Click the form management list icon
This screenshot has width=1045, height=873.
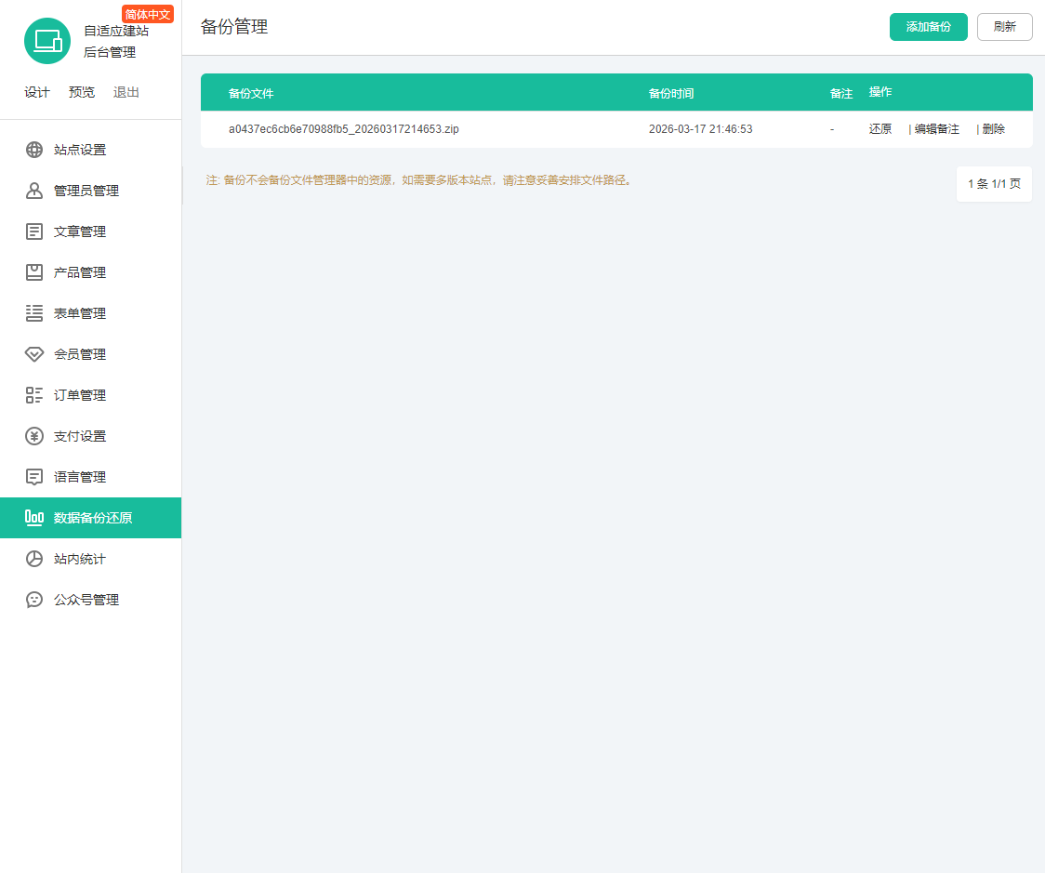[x=34, y=313]
